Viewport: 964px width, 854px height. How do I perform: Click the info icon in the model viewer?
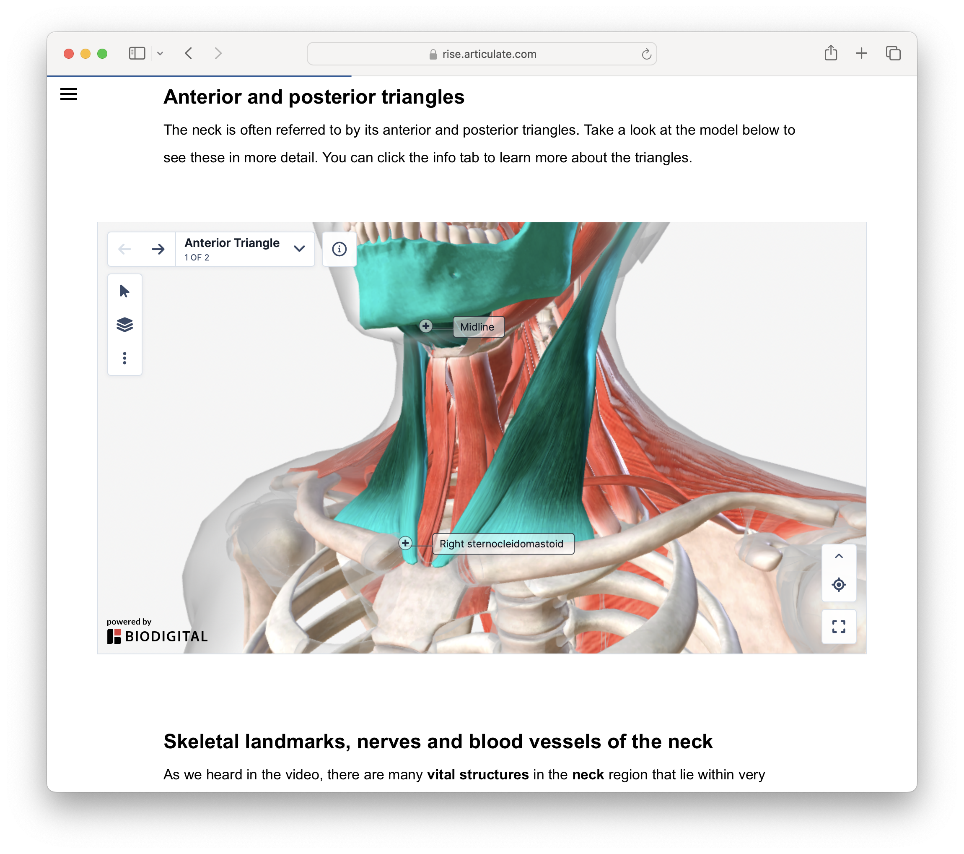coord(339,249)
